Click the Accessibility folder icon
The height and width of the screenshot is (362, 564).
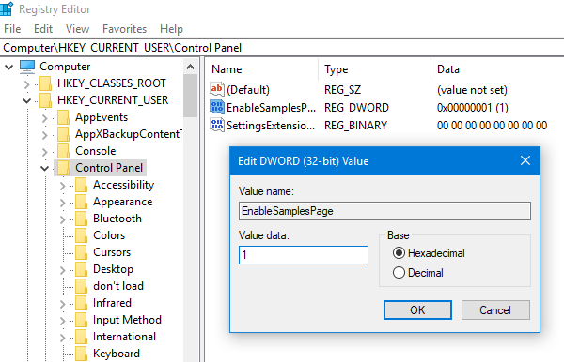point(81,185)
